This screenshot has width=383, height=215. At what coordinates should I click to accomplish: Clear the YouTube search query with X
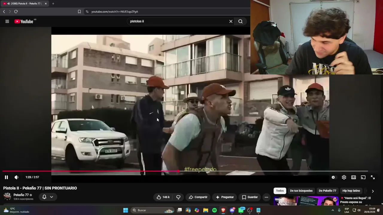click(231, 21)
